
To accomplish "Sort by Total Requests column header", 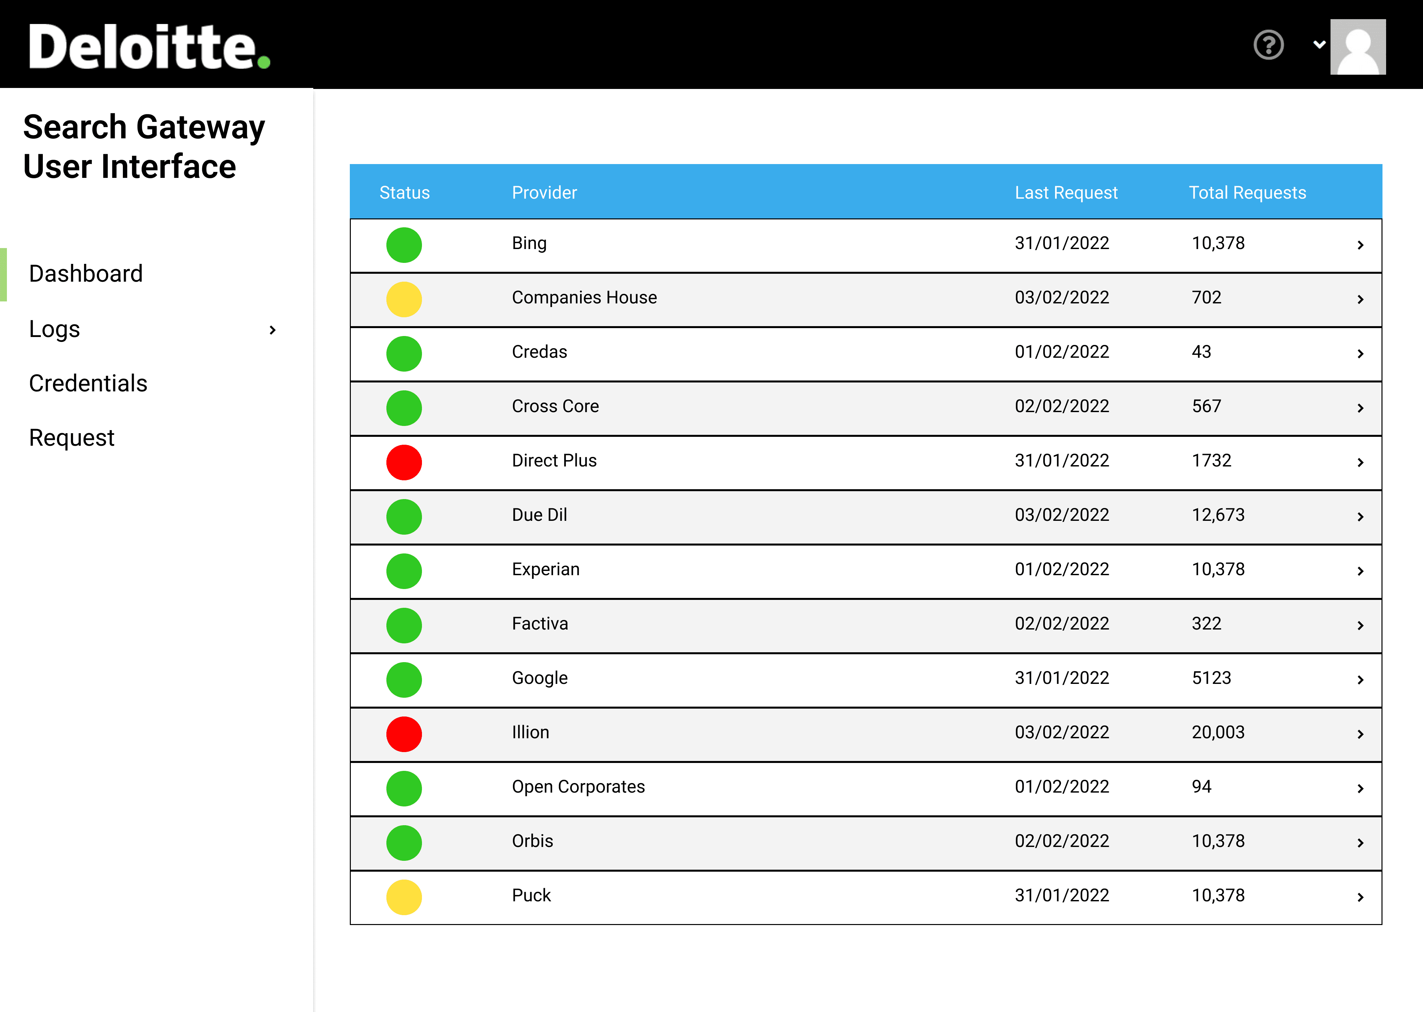I will point(1247,193).
